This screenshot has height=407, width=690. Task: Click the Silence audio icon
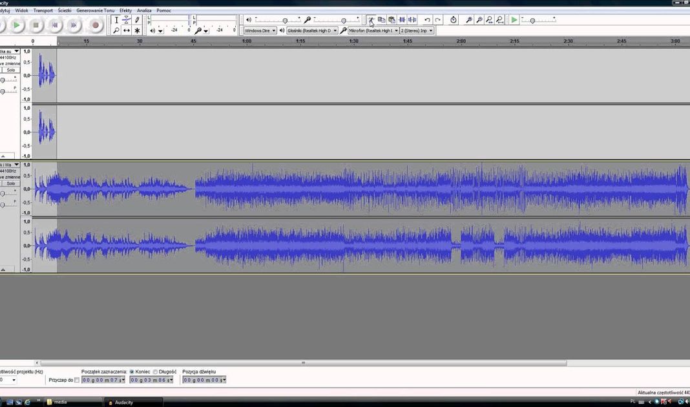(412, 20)
